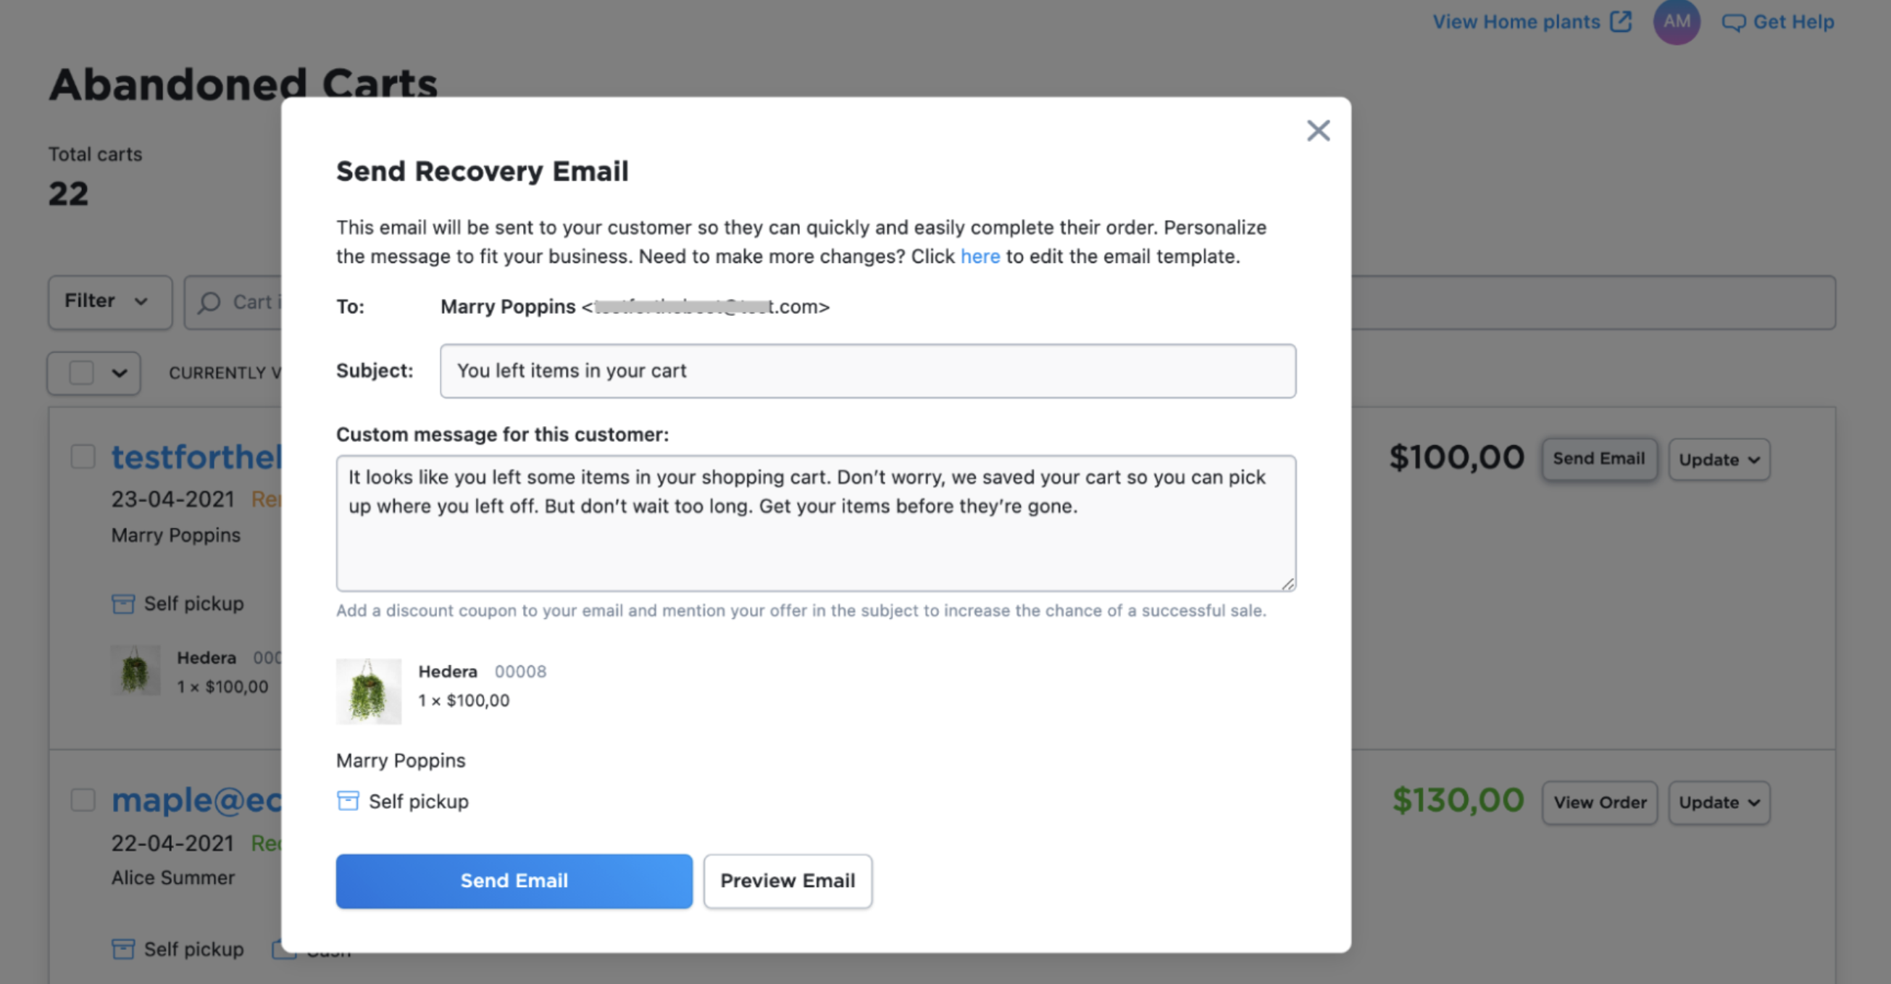This screenshot has height=984, width=1891.
Task: Click the AM account avatar
Action: coord(1677,21)
